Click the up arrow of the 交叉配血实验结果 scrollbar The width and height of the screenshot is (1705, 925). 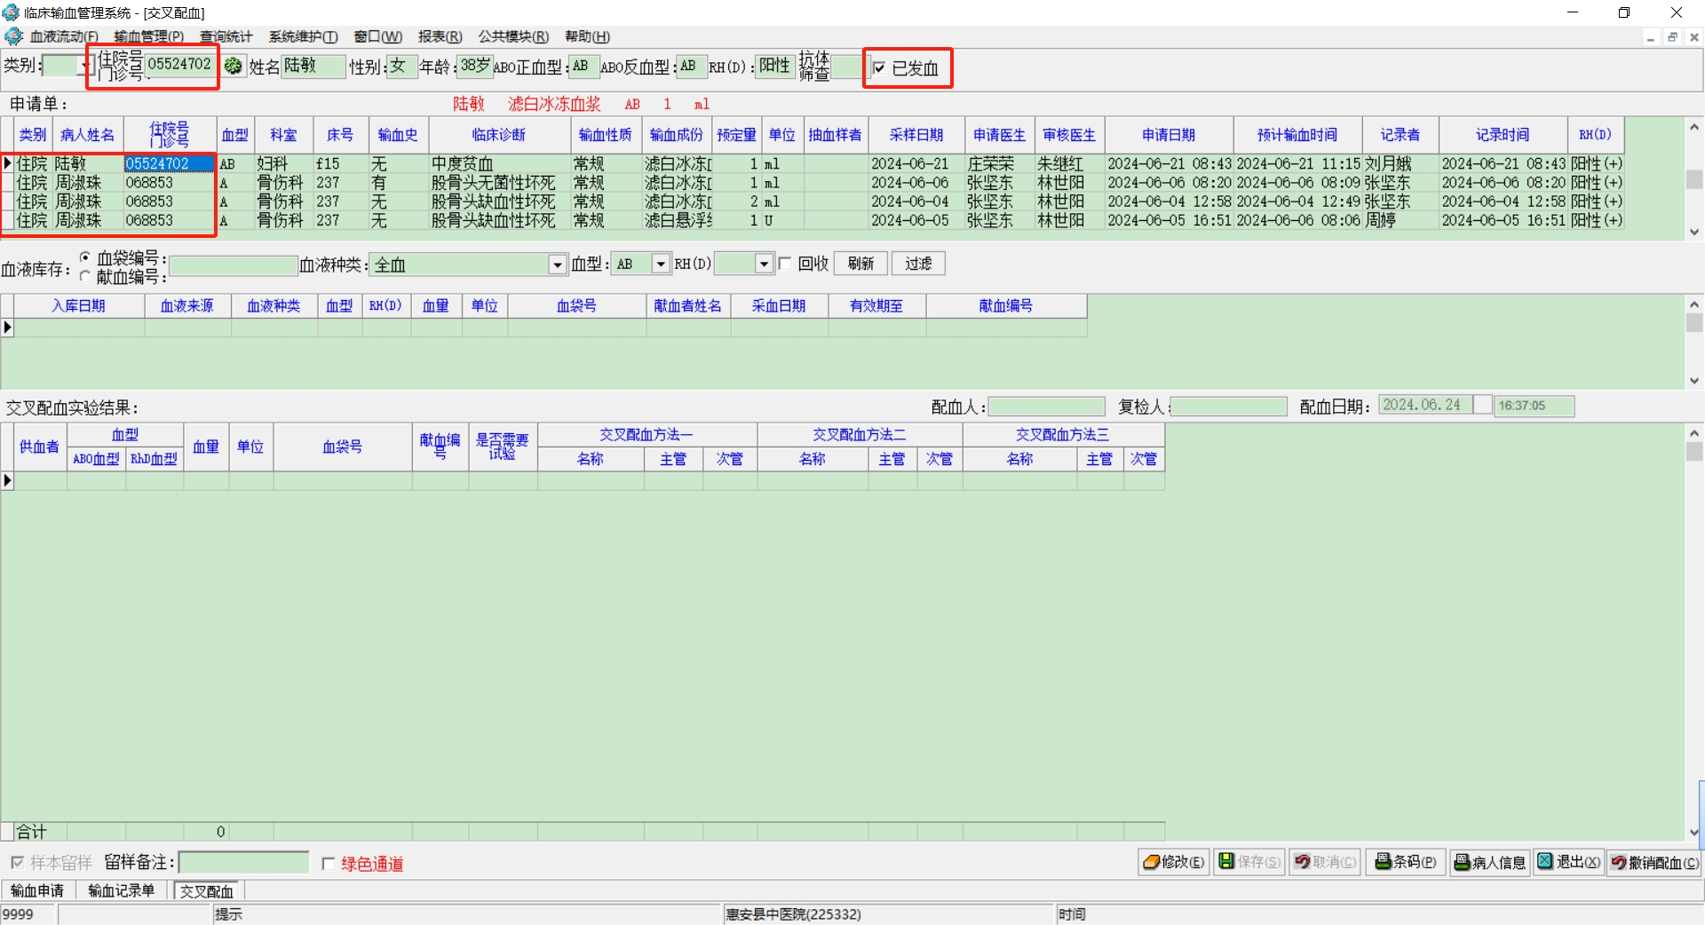pos(1694,433)
